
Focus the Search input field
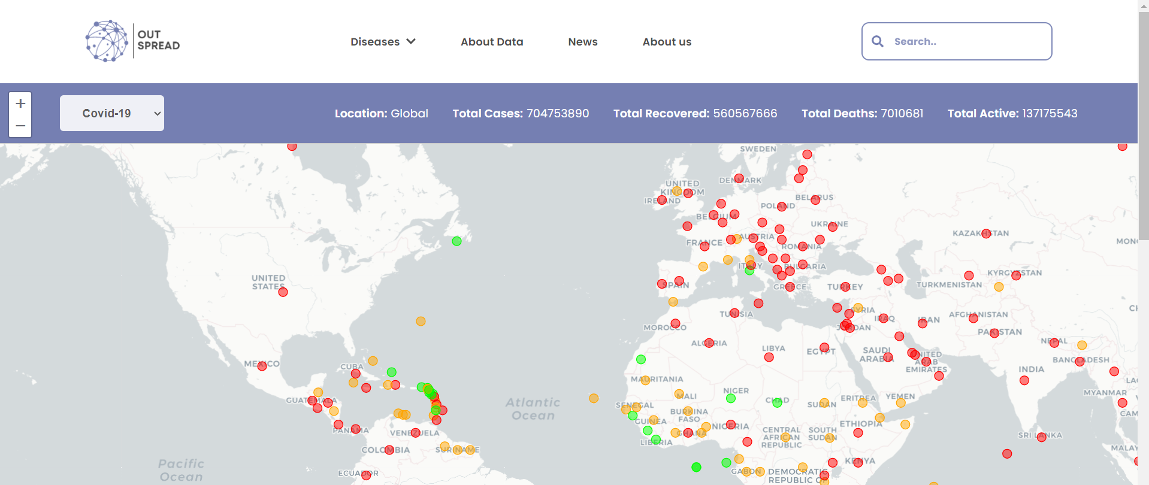pos(957,41)
